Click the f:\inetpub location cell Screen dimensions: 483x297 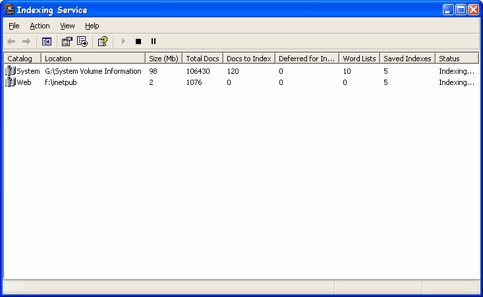[61, 82]
